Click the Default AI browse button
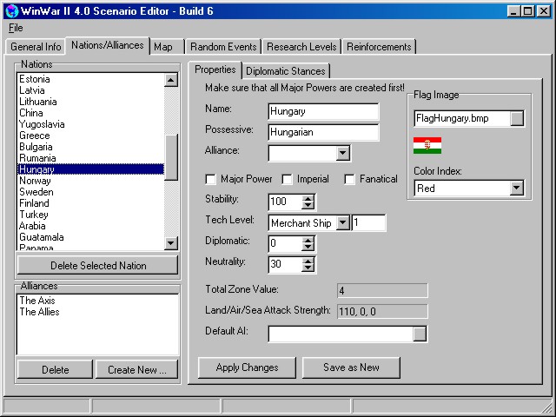This screenshot has width=556, height=417. coord(420,334)
